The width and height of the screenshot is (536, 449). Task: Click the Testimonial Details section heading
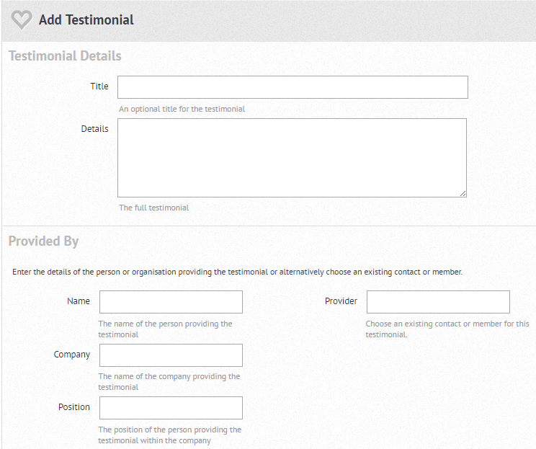point(65,56)
